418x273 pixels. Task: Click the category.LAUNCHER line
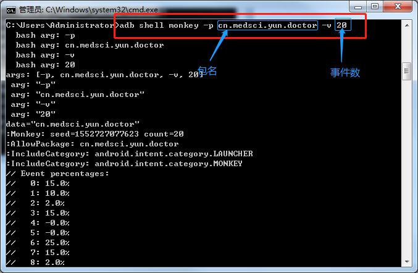(x=129, y=154)
